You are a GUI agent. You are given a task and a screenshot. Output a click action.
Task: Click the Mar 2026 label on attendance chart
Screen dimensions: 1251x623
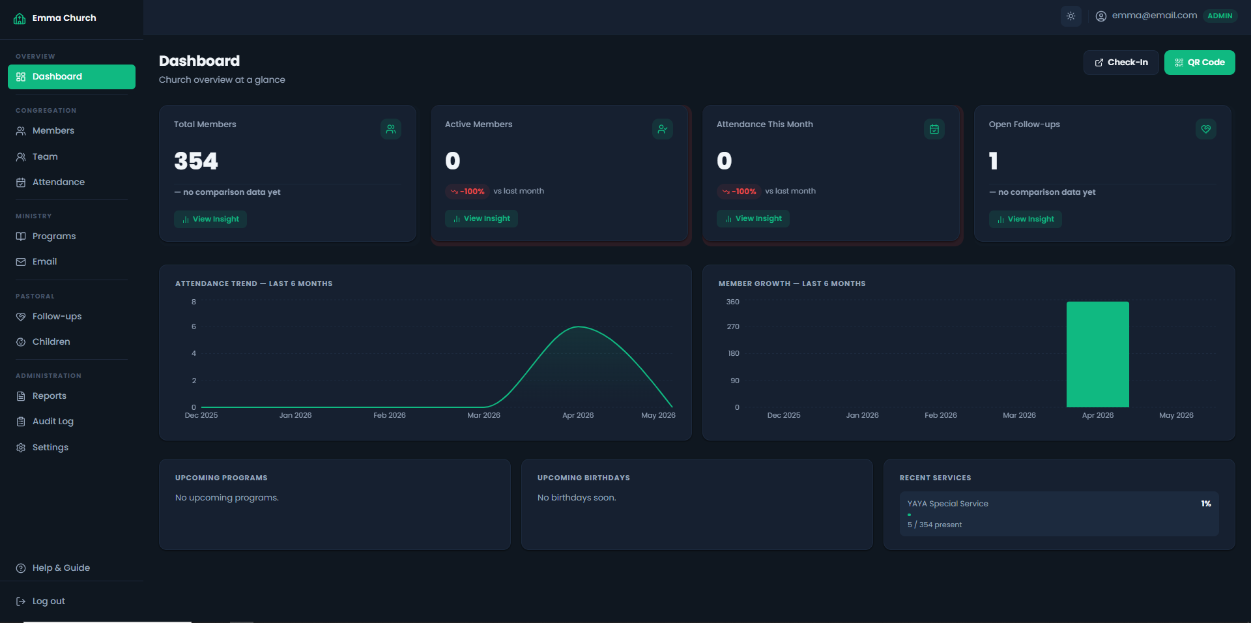point(483,416)
